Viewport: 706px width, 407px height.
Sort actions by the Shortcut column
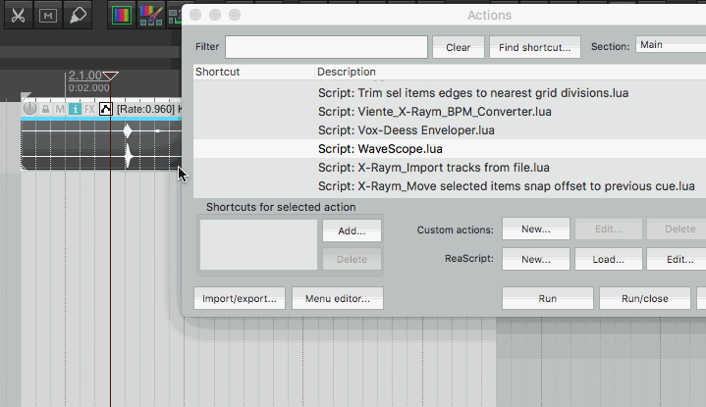tap(217, 72)
